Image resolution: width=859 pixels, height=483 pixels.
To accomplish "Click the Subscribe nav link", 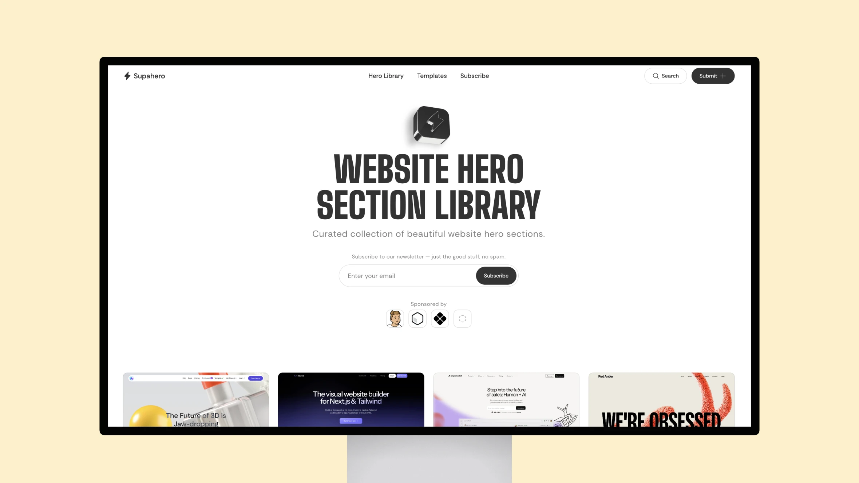I will tap(474, 76).
